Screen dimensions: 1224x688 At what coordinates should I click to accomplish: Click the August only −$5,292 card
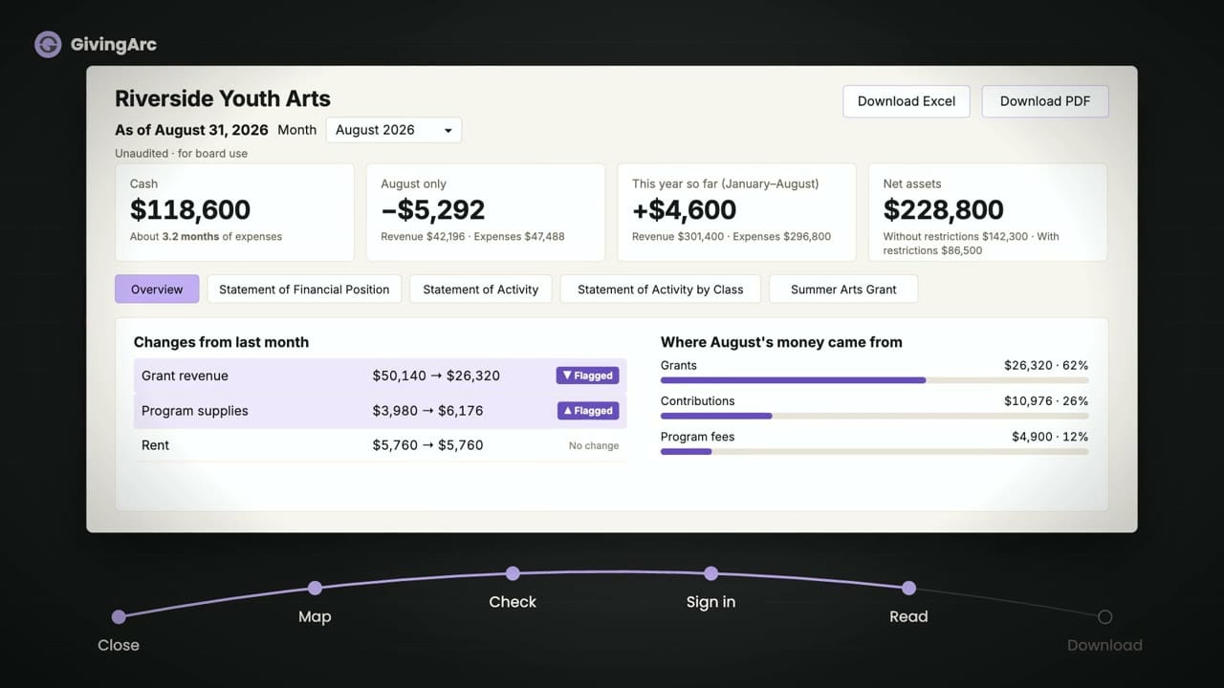[x=485, y=212]
